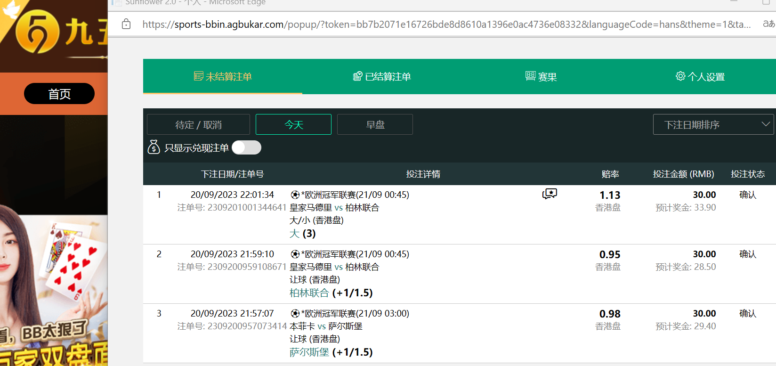Click the 柏林联合 (+1/1.5) handicap selection
776x366 pixels.
[x=331, y=293]
